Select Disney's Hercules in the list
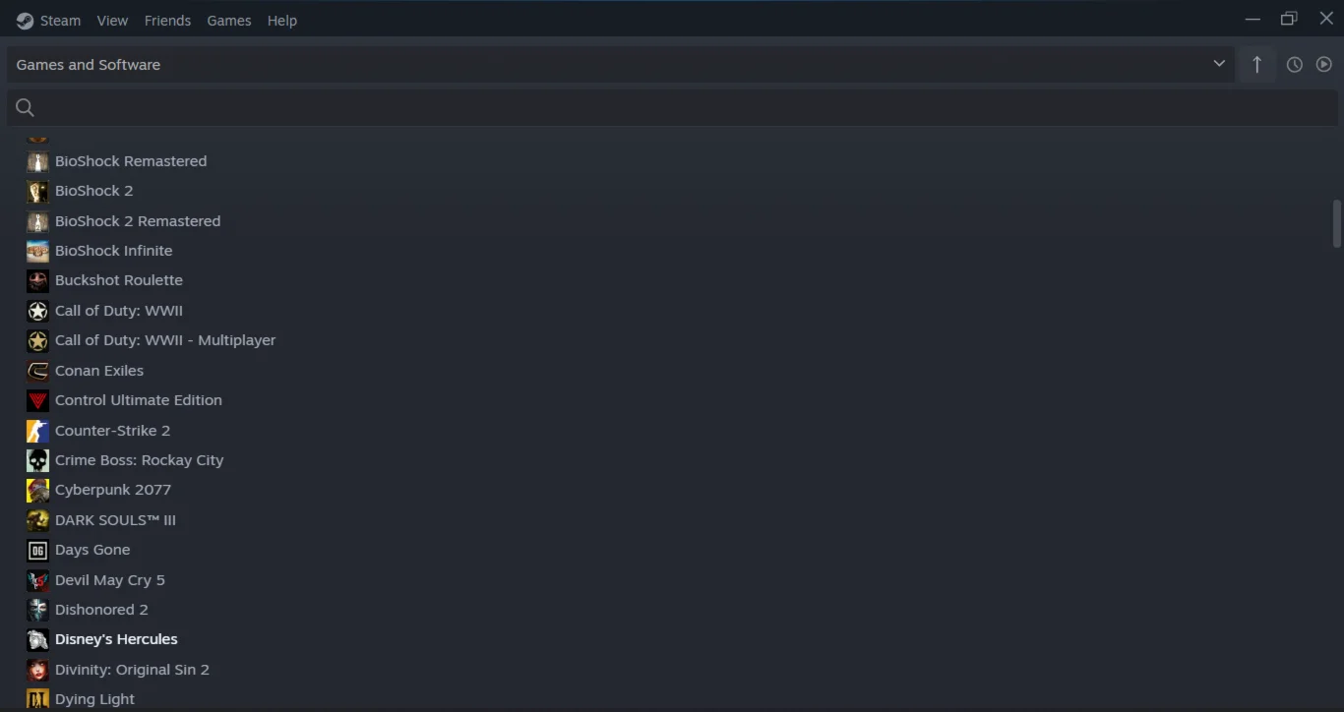Screen dimensions: 1344x712 116,639
